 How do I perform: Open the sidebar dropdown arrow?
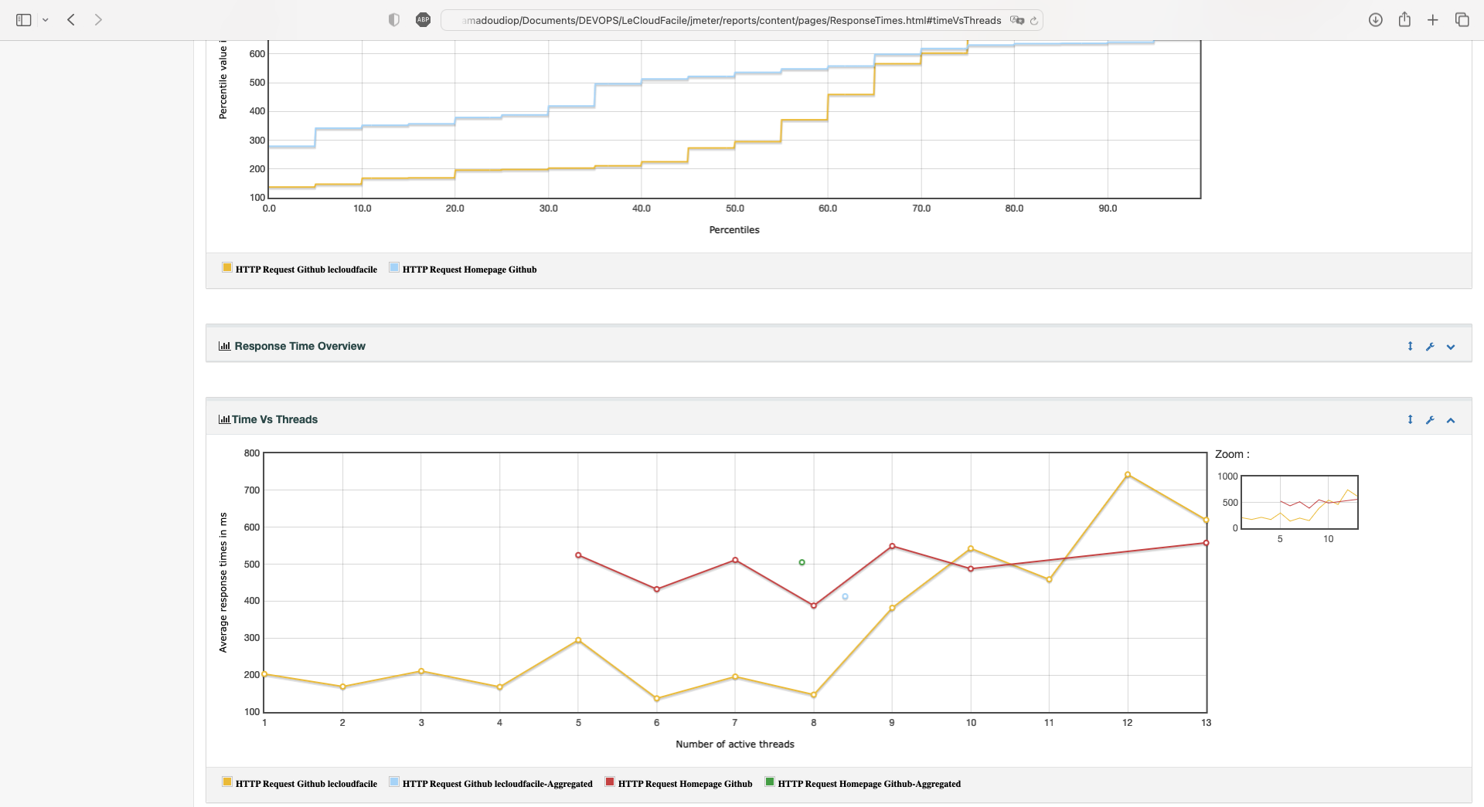46,20
